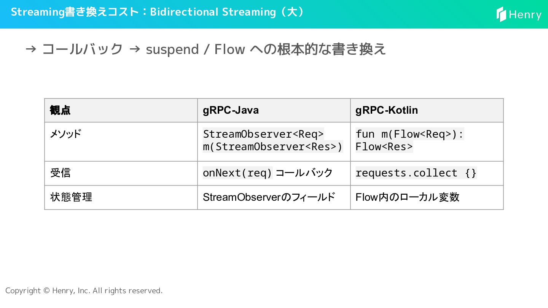This screenshot has width=548, height=308.
Task: Click the メソッド row label
Action: point(66,134)
